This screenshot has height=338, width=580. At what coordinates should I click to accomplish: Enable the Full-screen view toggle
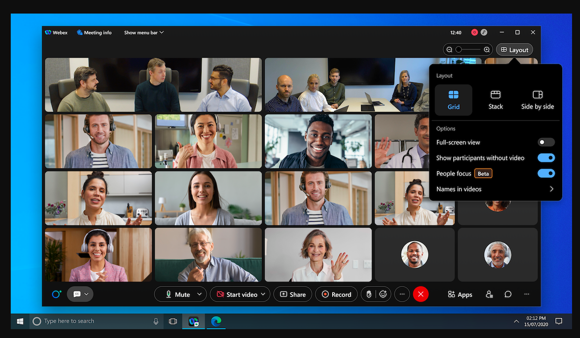(x=546, y=142)
